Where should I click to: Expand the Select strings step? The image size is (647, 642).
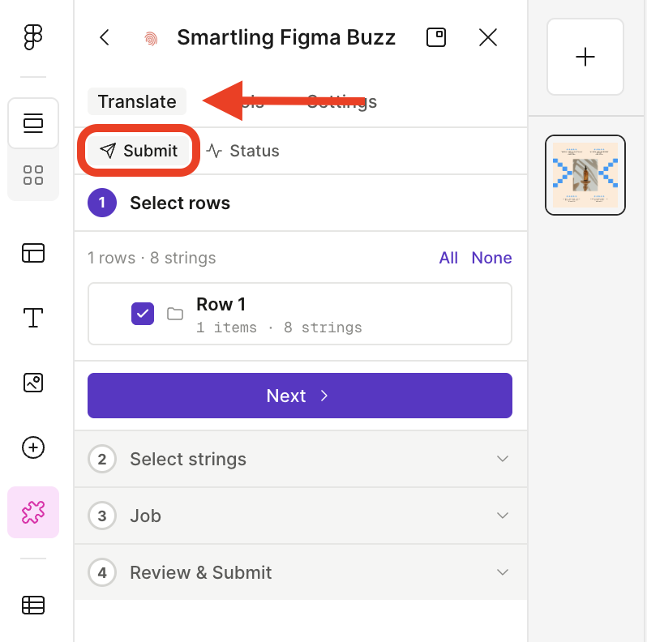tap(300, 459)
